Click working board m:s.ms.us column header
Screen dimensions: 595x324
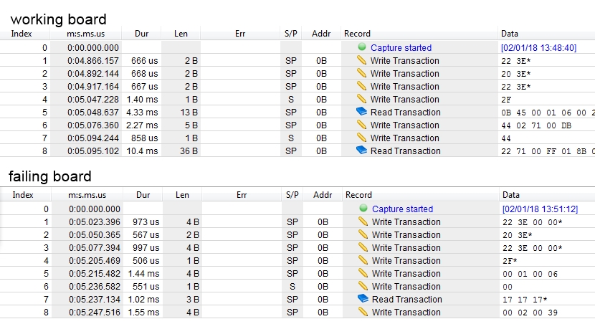(x=86, y=34)
